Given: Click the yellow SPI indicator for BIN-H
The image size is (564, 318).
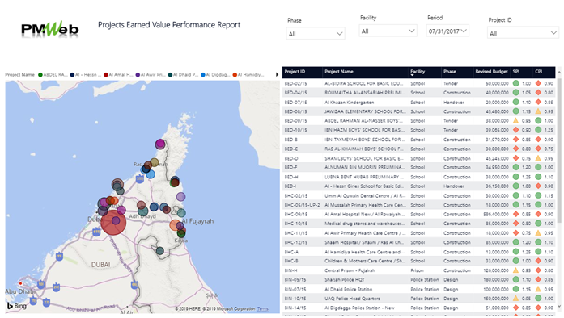Looking at the screenshot, I should click(x=515, y=270).
